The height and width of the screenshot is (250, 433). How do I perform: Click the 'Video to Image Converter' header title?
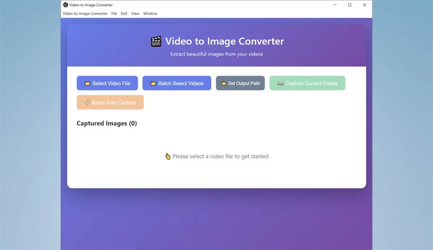pyautogui.click(x=224, y=41)
